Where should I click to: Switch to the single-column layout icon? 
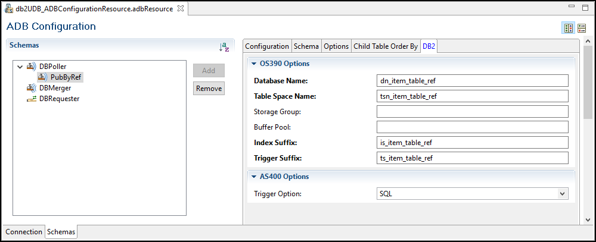click(581, 28)
